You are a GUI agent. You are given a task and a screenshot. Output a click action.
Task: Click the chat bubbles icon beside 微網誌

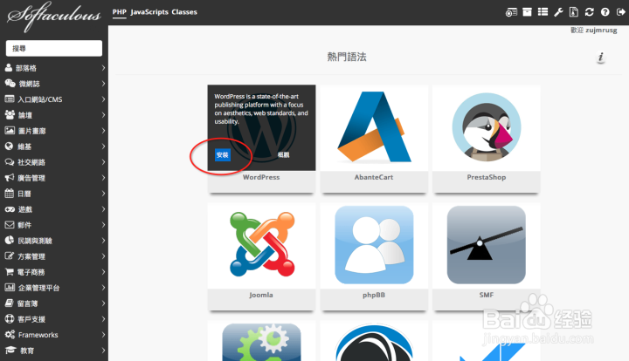[x=10, y=83]
